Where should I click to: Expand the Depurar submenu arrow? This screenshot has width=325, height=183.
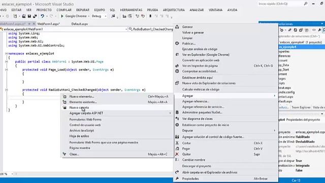click(x=274, y=131)
